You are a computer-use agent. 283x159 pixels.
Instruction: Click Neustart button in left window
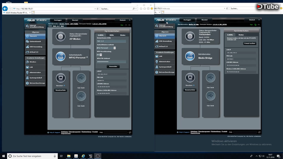tap(75, 20)
